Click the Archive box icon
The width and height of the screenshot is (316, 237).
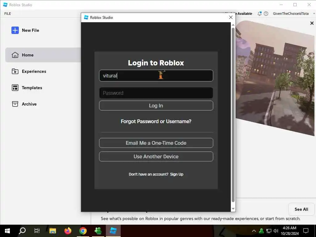tap(15, 104)
